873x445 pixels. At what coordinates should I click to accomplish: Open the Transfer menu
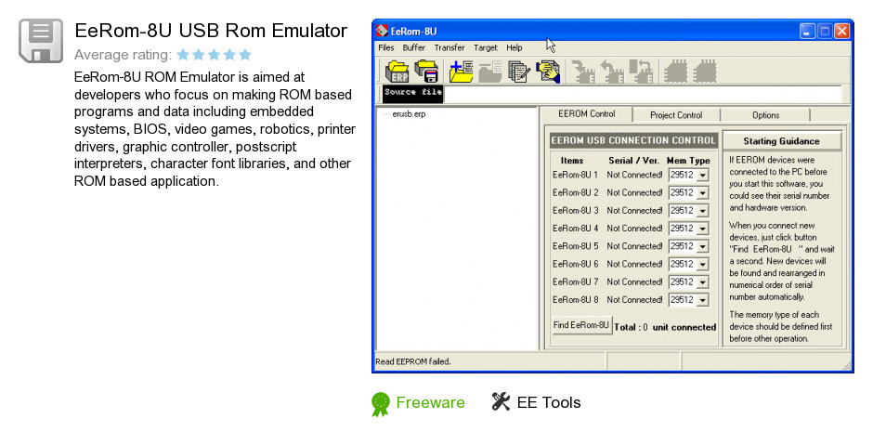450,48
